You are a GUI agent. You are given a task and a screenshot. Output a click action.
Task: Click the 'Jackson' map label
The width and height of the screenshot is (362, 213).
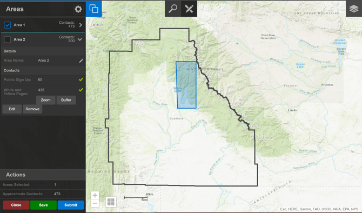coord(98,25)
